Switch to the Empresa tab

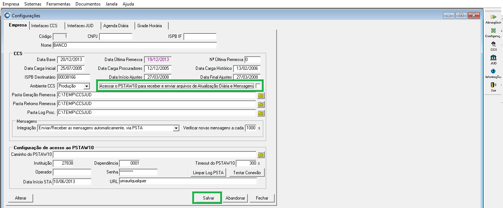coord(18,25)
